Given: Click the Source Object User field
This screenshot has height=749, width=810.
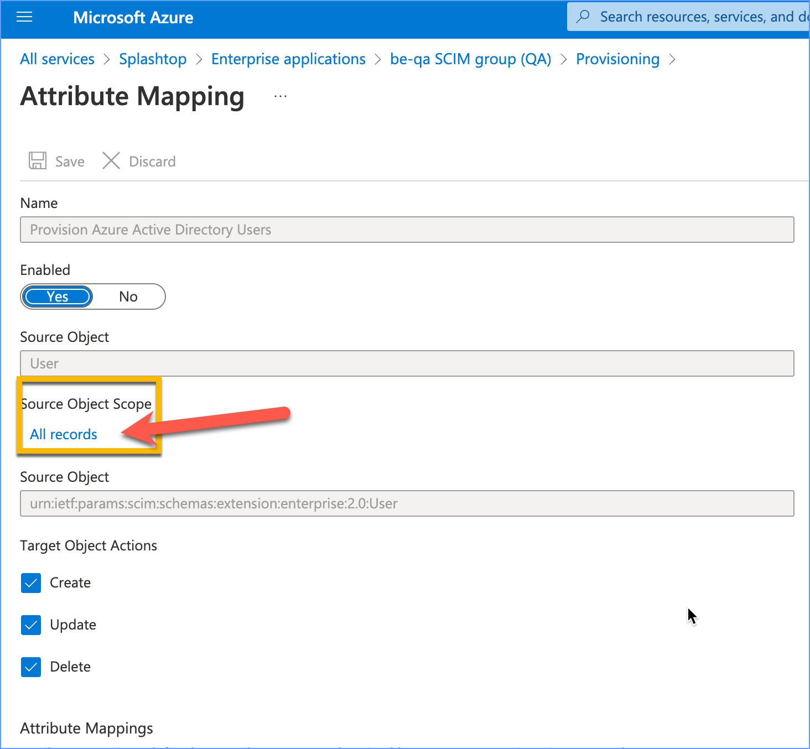Looking at the screenshot, I should (x=407, y=363).
